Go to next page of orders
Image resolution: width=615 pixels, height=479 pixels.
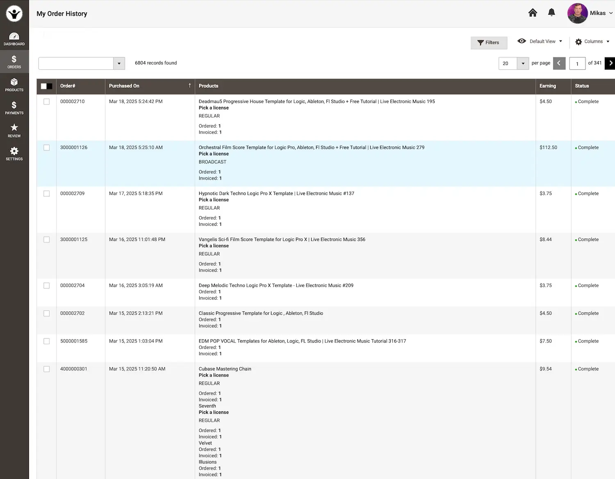click(x=610, y=63)
